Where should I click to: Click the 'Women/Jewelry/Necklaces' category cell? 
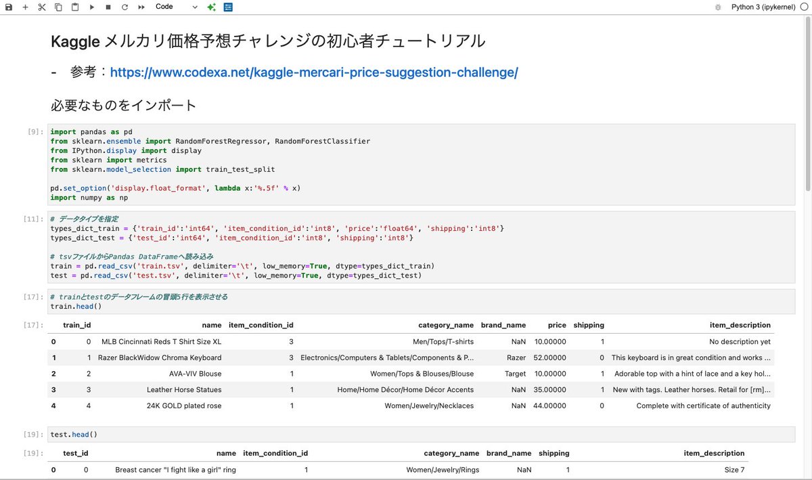click(x=429, y=406)
